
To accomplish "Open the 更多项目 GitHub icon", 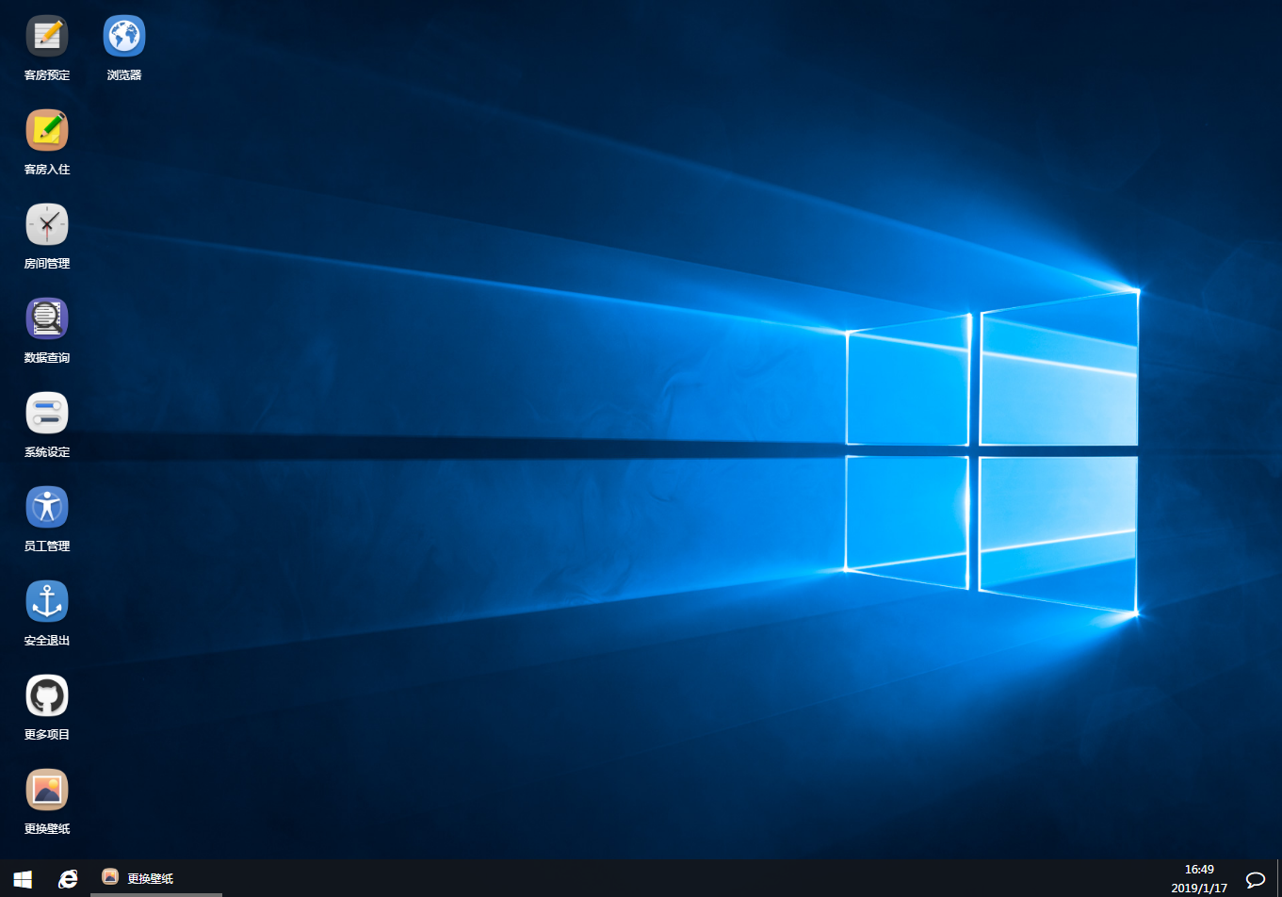I will pos(47,695).
